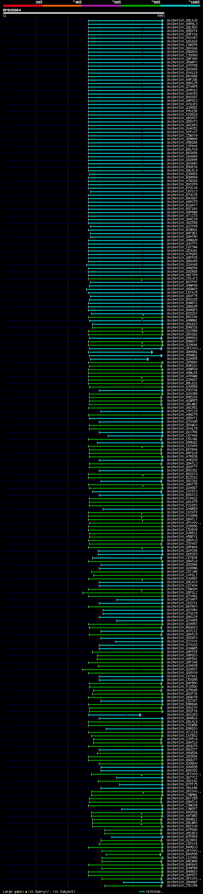This screenshot has width=203, height=894.
Task: Select hit label UniRef100_Q75T55
Action: tap(182, 66)
